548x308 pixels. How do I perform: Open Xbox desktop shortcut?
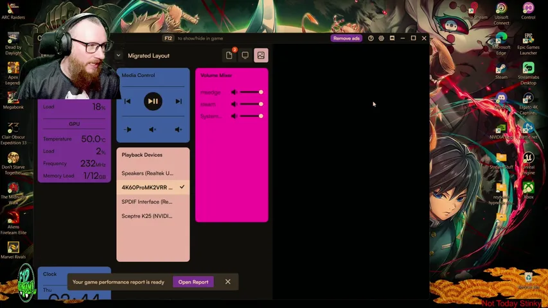(x=528, y=191)
